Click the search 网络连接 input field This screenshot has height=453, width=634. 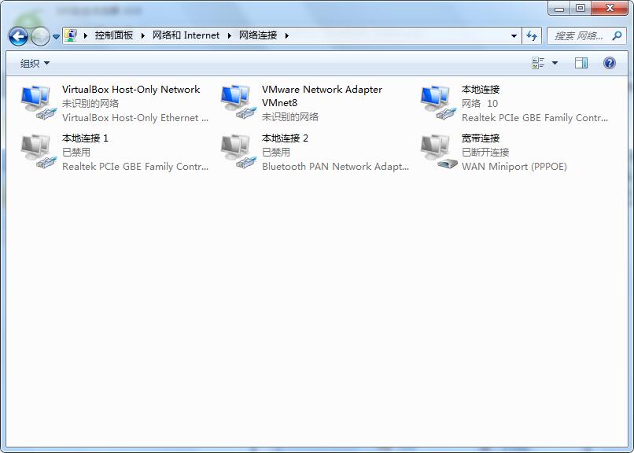point(582,35)
